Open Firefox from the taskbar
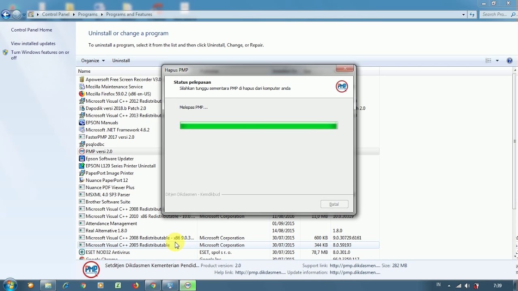This screenshot has width=518, height=291. 136,285
